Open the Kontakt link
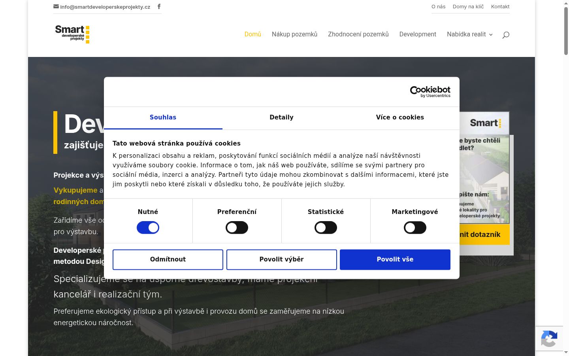569x356 pixels. point(500,7)
